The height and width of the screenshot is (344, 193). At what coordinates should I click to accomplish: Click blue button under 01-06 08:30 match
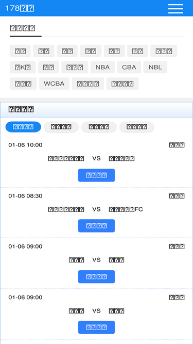(x=97, y=226)
